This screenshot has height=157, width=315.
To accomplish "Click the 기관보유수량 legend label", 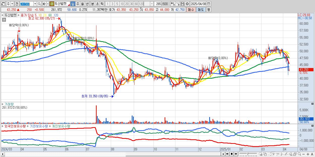I will [39, 126].
